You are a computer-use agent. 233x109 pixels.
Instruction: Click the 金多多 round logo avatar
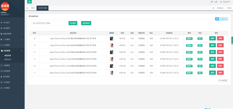coord(5,6)
